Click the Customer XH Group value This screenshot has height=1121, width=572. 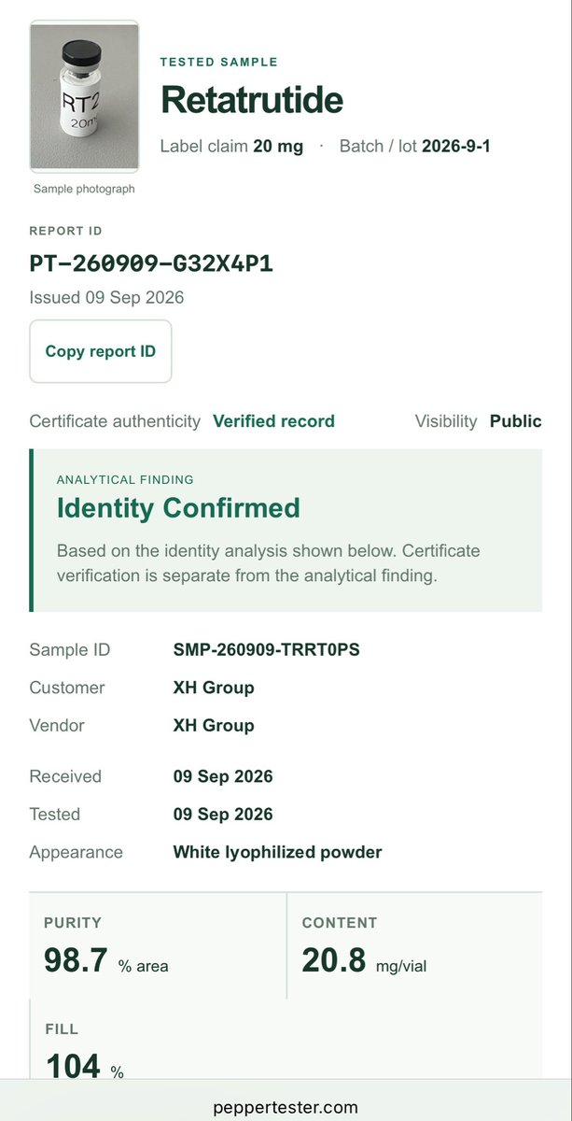214,688
